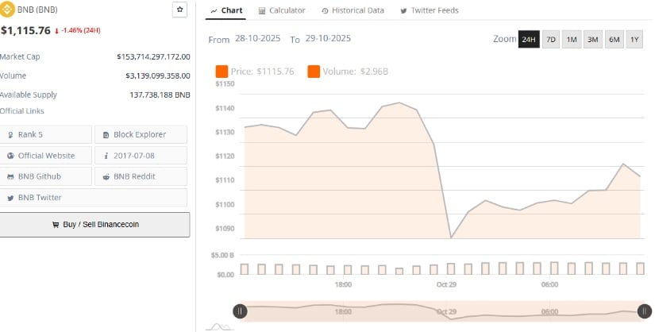Switch chart zoom to 1Y
The height and width of the screenshot is (332, 655).
tap(634, 39)
